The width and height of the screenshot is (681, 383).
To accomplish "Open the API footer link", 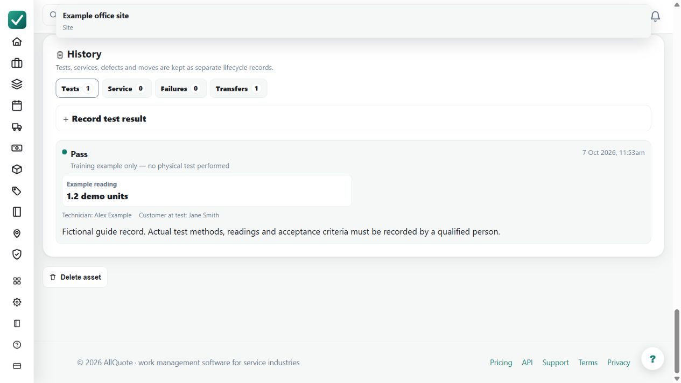I will [527, 363].
